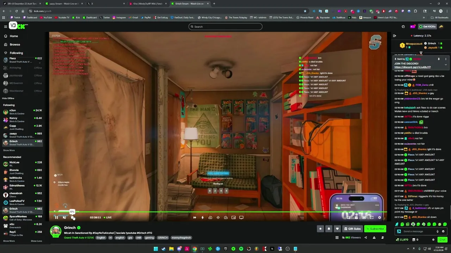Image resolution: width=451 pixels, height=253 pixels.
Task: Click into the Kick search field
Action: pyautogui.click(x=225, y=27)
